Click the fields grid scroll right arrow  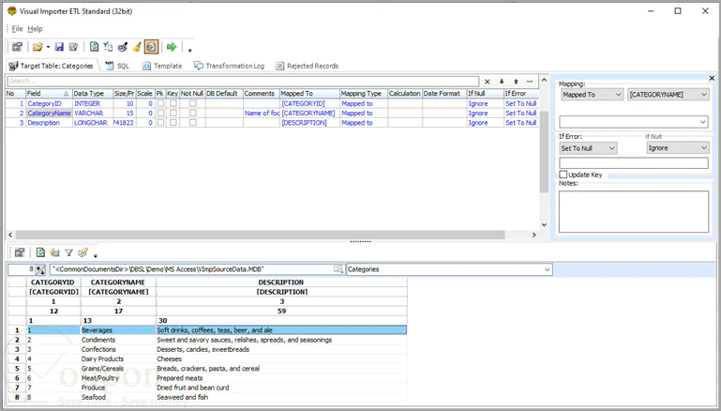pos(533,235)
